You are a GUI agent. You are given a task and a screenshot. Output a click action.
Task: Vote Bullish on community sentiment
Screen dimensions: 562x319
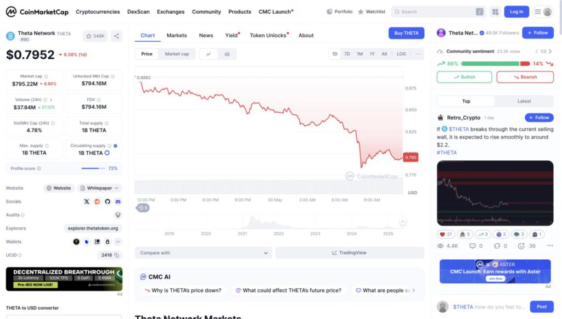(x=464, y=77)
